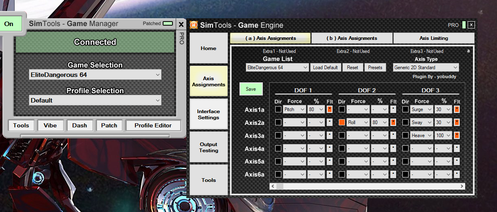Open the Axis3a DOF 1 force dropdown
The width and height of the screenshot is (497, 212).
[294, 136]
